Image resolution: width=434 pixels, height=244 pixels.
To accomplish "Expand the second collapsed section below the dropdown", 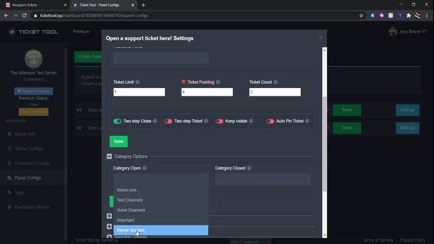I will [109, 226].
